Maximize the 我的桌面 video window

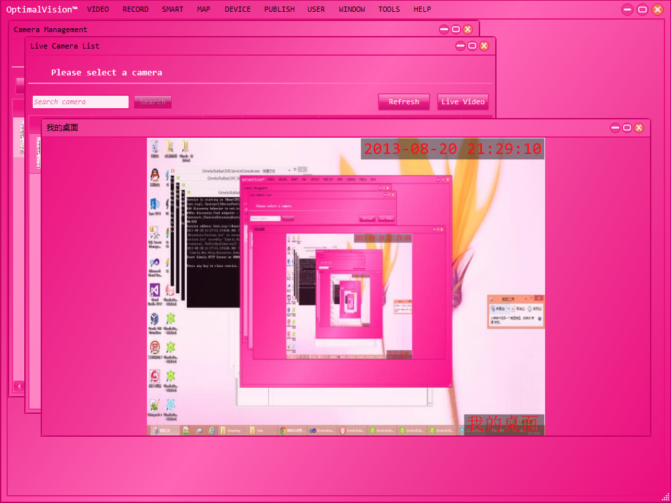click(627, 128)
